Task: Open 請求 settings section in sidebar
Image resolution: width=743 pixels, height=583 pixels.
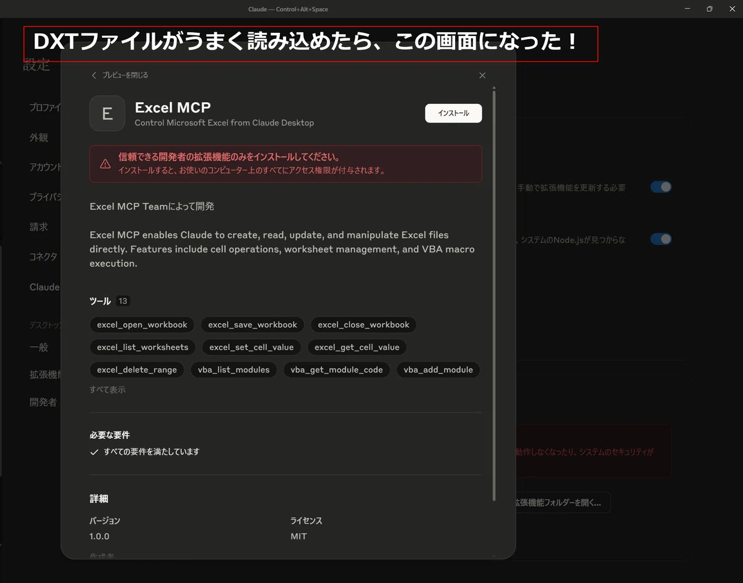Action: pyautogui.click(x=39, y=227)
